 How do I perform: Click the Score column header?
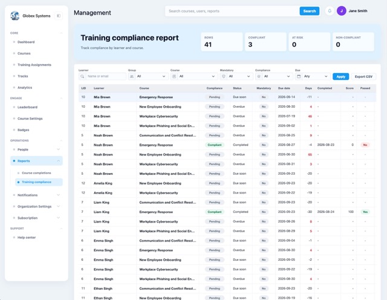pos(350,88)
